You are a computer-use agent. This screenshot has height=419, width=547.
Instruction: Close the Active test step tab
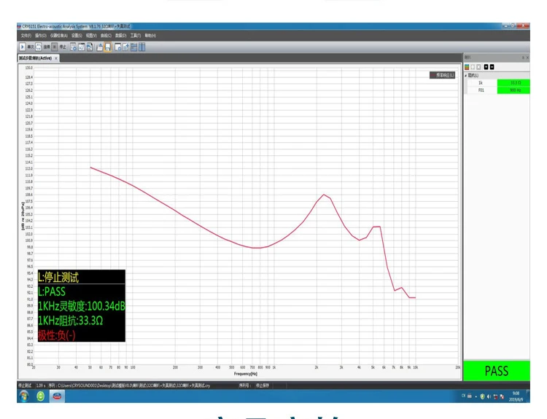(56, 58)
